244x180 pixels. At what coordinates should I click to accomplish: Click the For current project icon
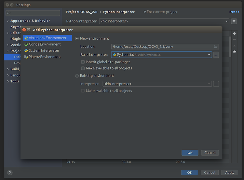[x=145, y=12]
